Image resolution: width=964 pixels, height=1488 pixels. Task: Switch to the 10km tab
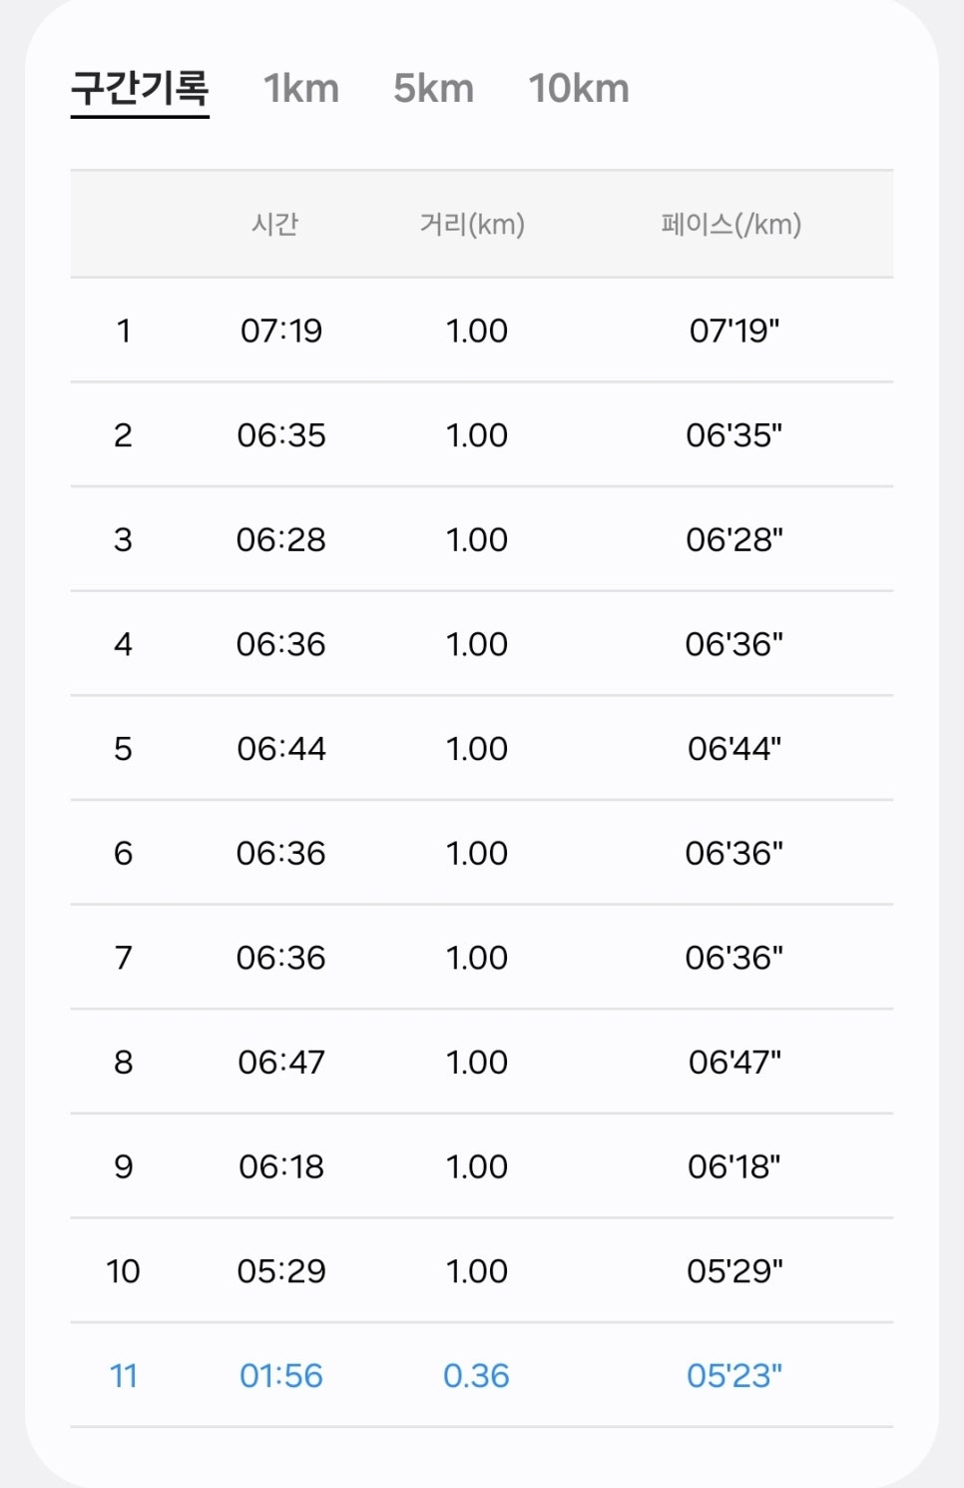pos(579,89)
